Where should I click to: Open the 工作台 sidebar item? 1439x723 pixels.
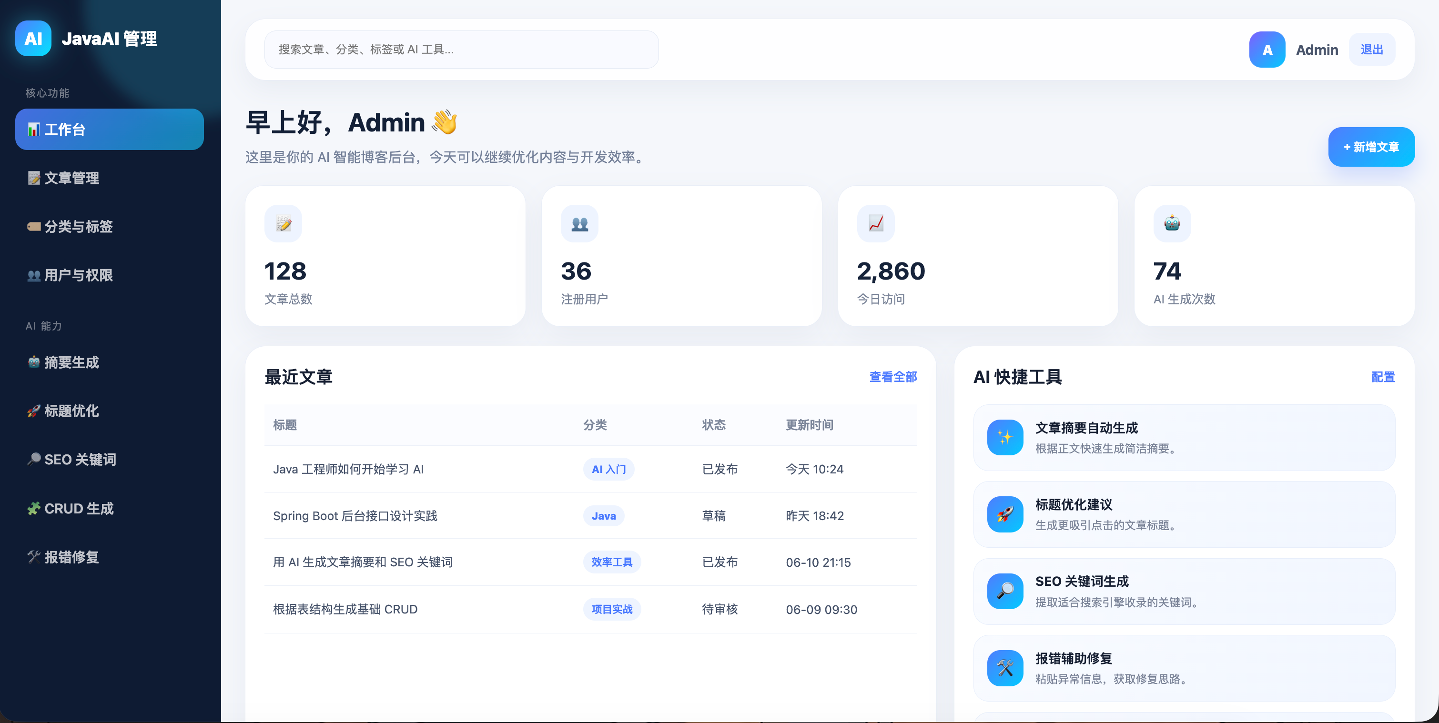110,130
